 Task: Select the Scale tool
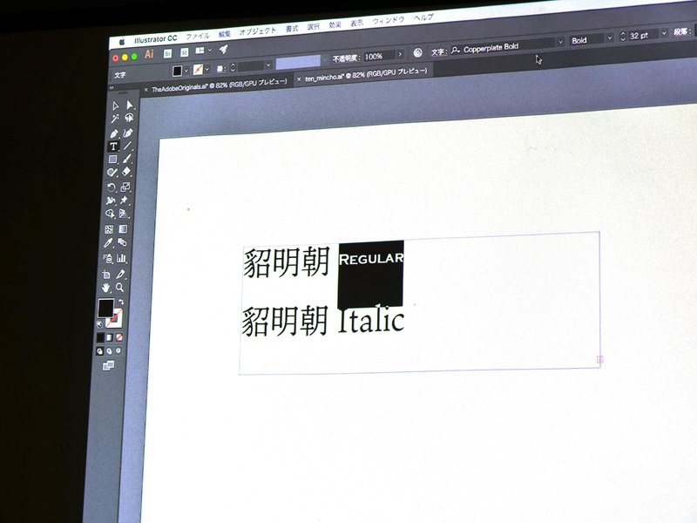tap(125, 187)
